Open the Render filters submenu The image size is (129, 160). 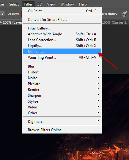(x=62, y=90)
